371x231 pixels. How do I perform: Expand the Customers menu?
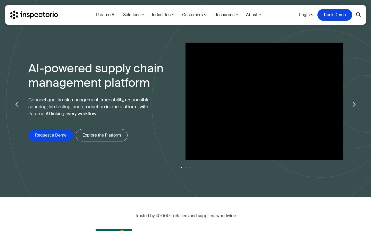point(194,15)
